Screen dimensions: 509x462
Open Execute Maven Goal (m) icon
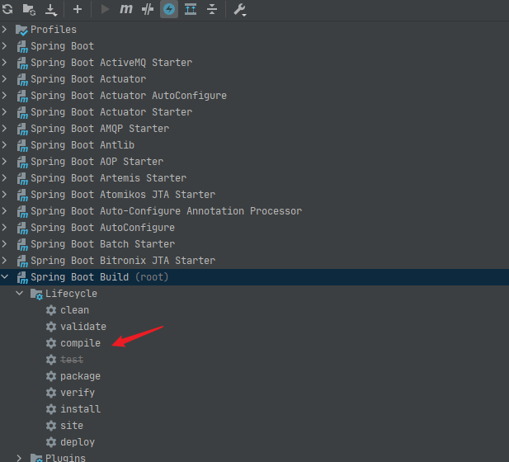pyautogui.click(x=126, y=9)
